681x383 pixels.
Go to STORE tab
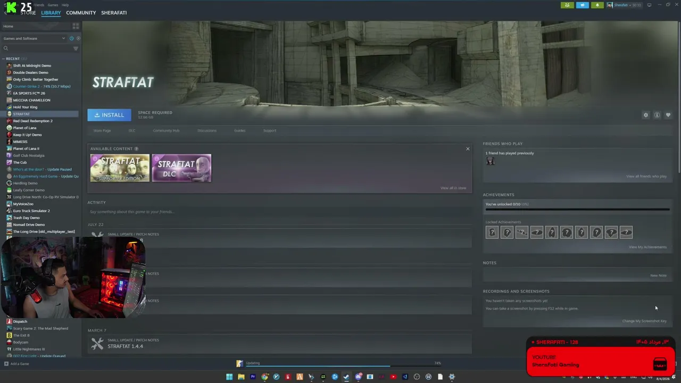(28, 13)
